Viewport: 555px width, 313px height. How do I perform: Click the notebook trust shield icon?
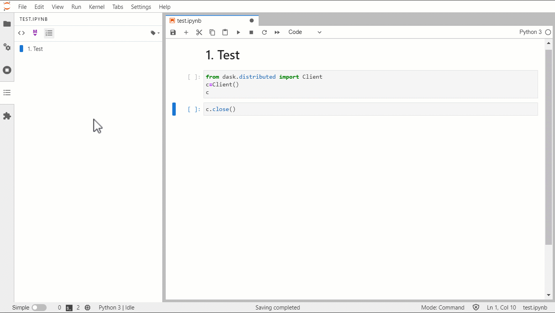[x=476, y=308]
